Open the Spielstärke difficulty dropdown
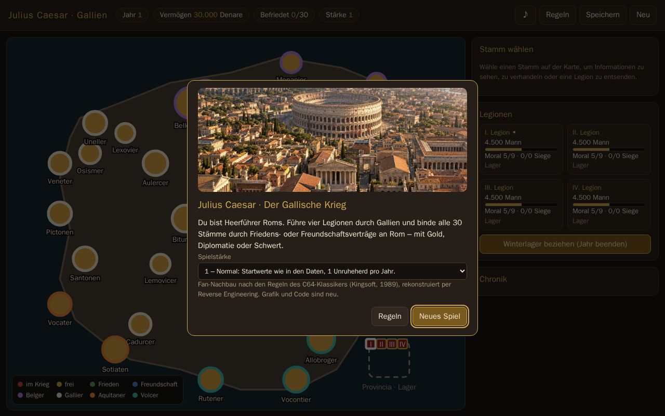This screenshot has width=665, height=416. tap(332, 271)
